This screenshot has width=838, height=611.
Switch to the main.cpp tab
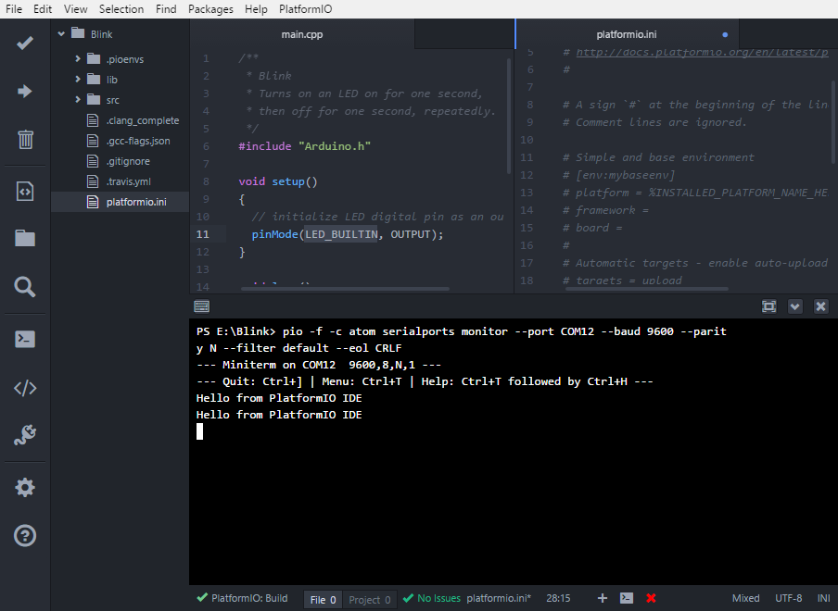(302, 34)
